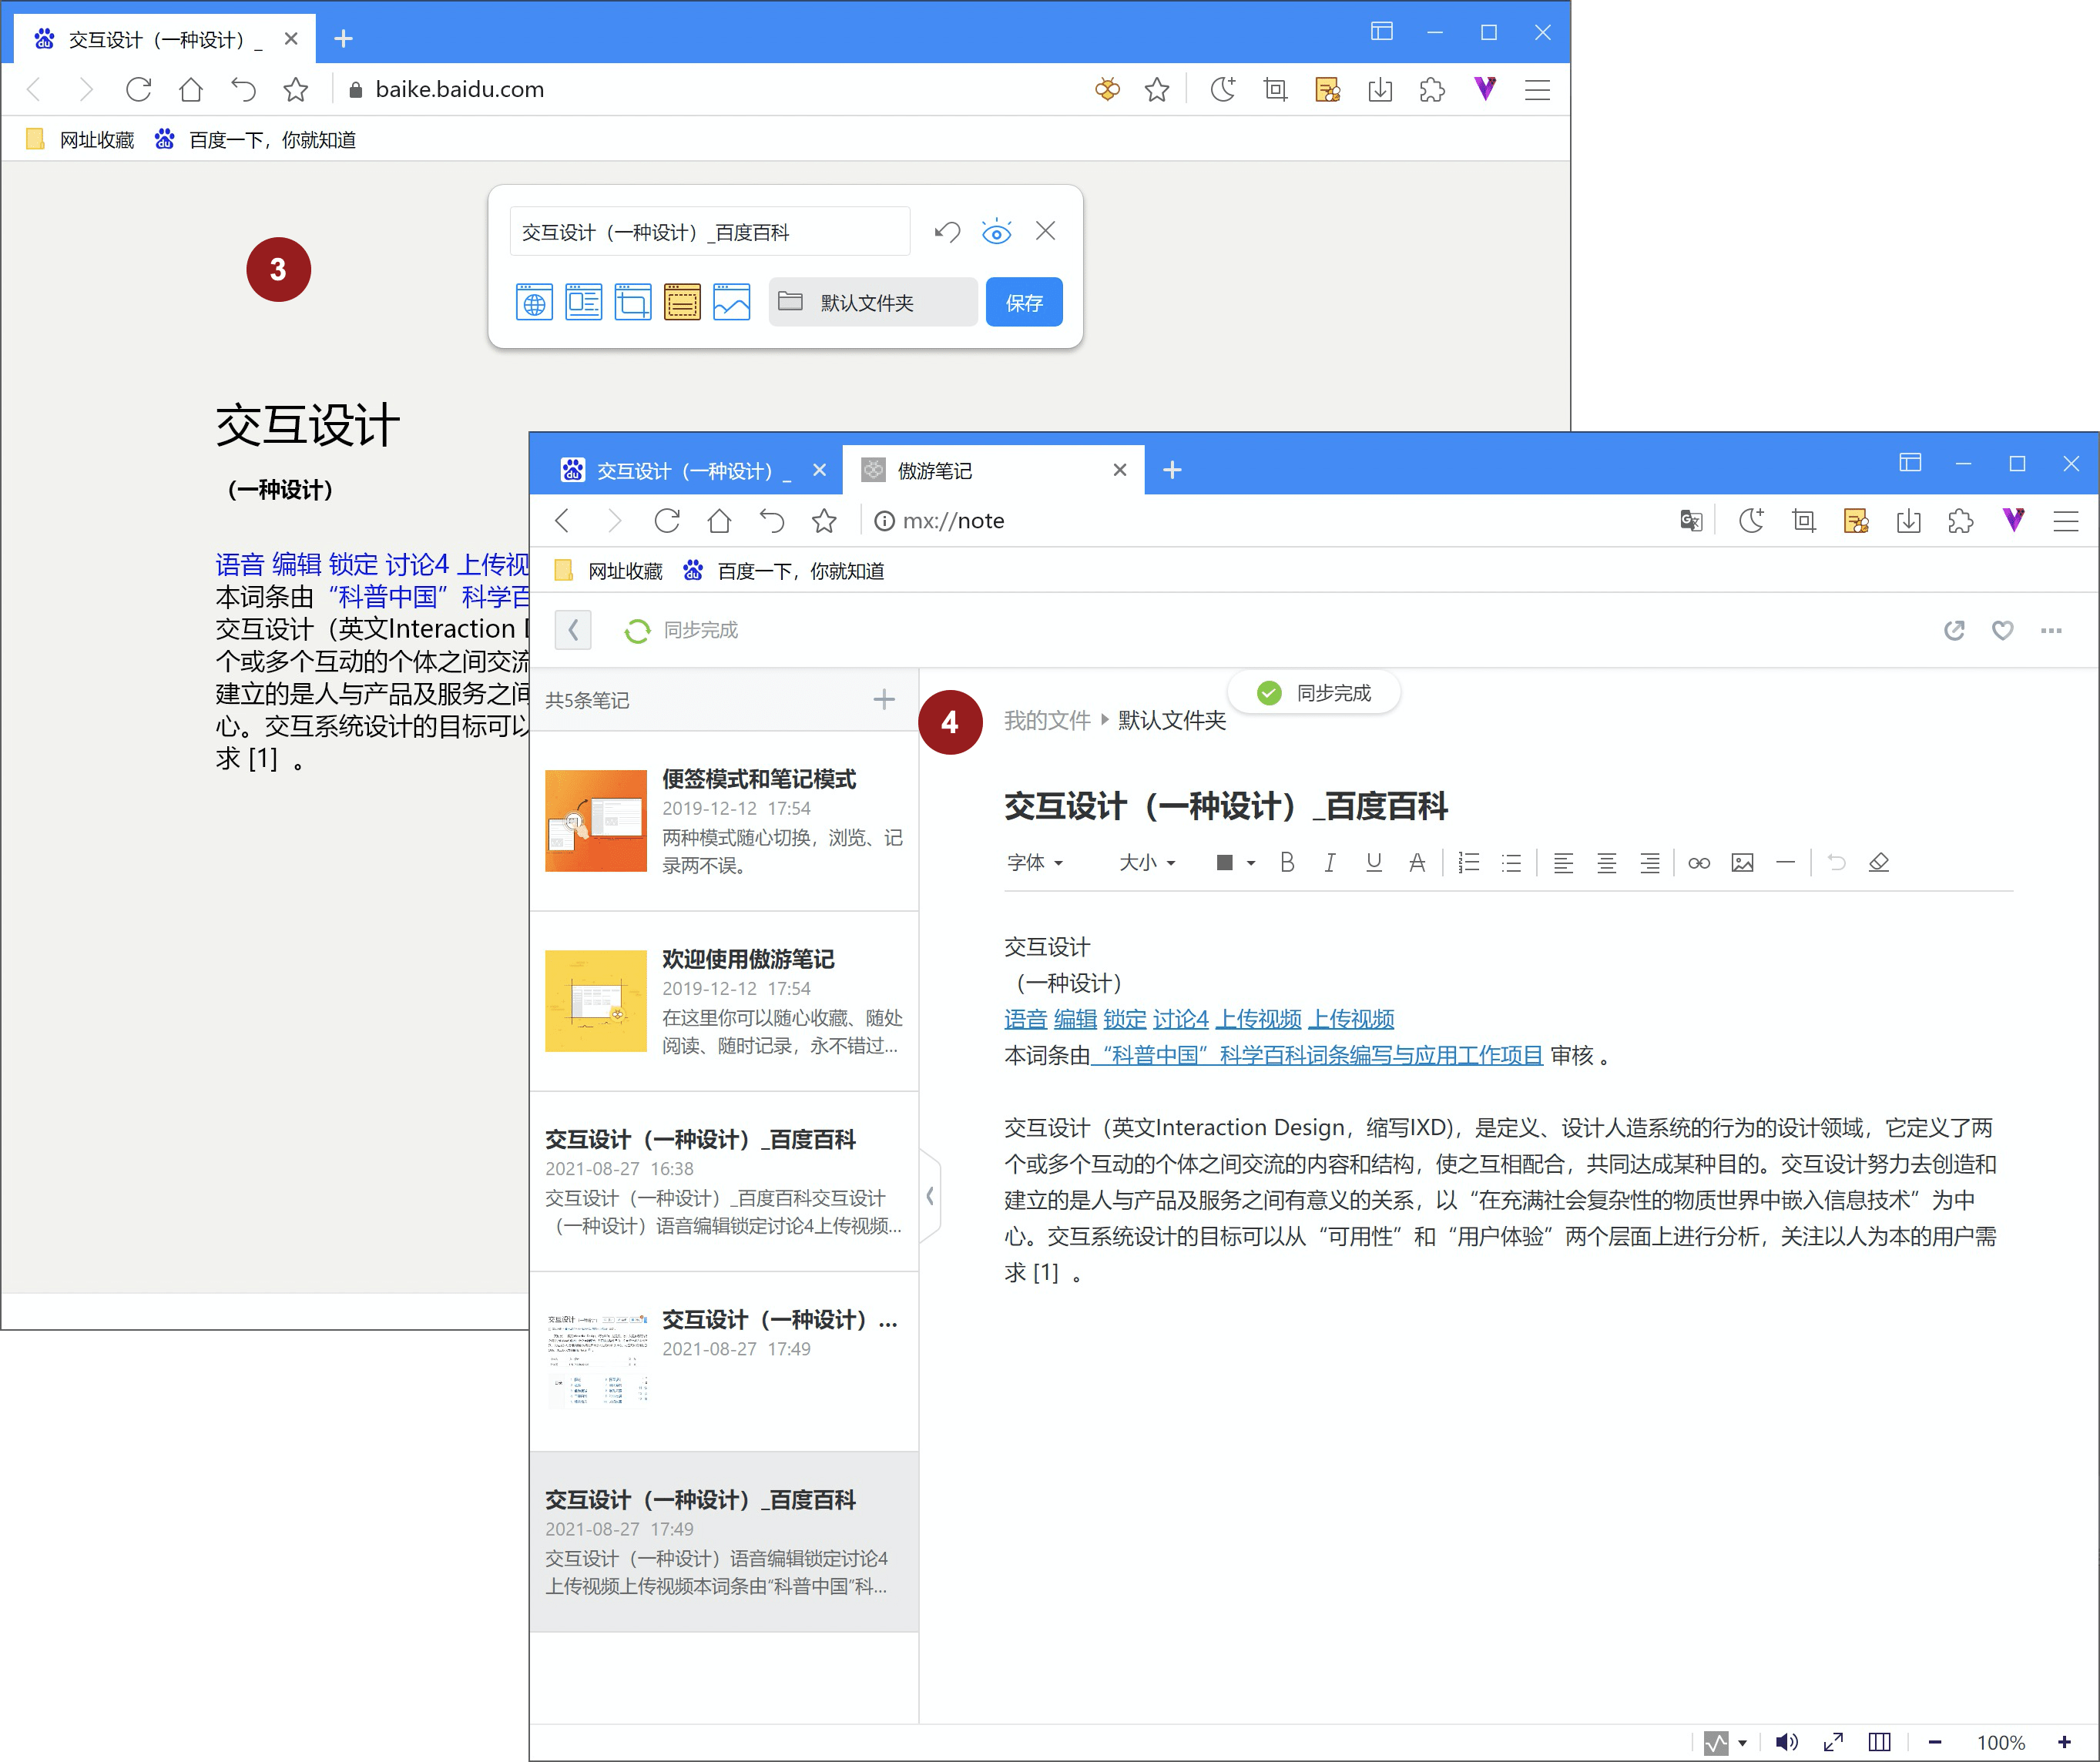The height and width of the screenshot is (1762, 2100).
Task: Open the 默认文件夹 folder selector in popup
Action: pos(872,302)
